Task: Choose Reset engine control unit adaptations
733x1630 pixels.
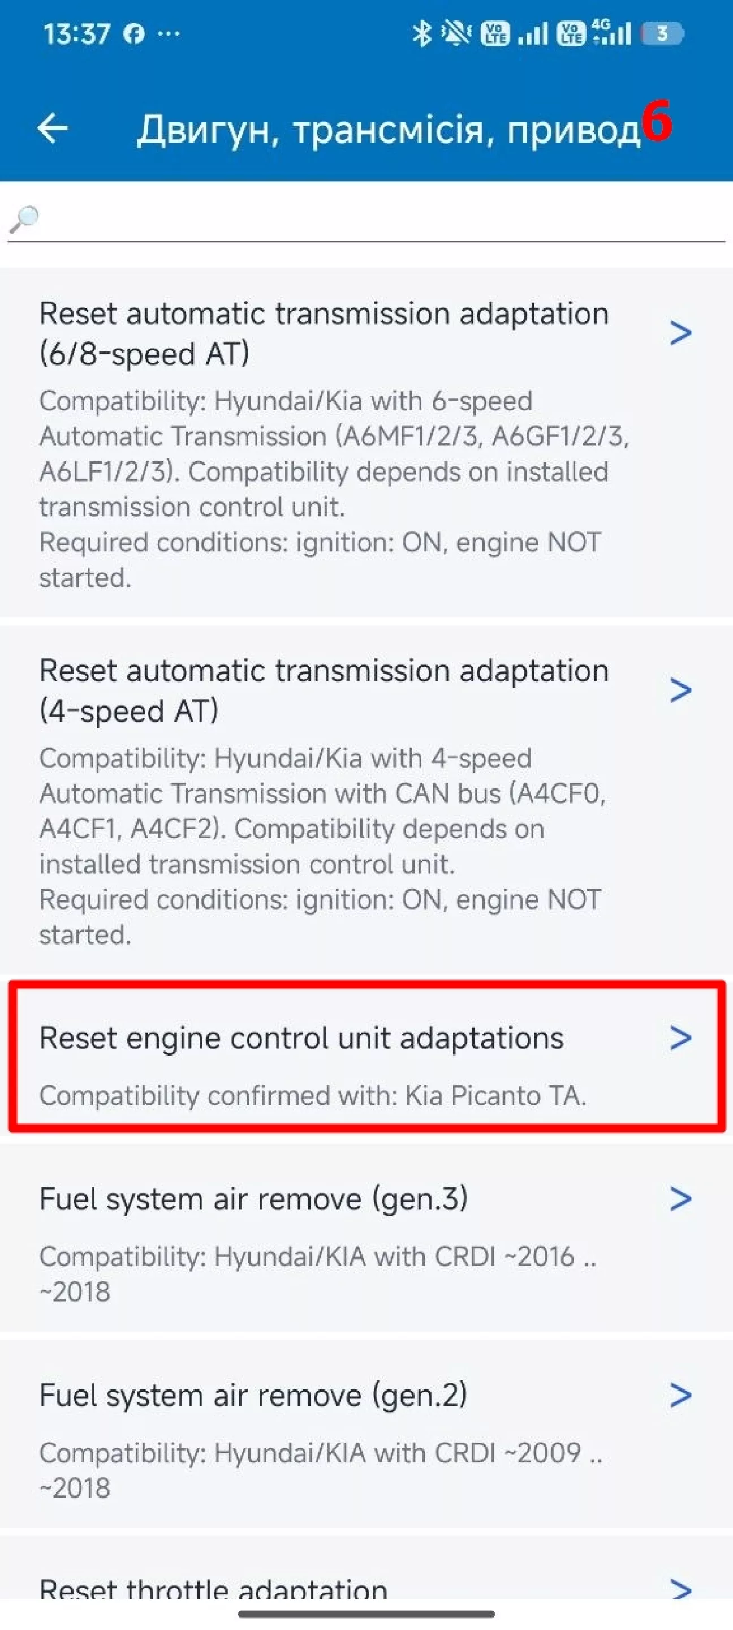Action: point(301,1039)
